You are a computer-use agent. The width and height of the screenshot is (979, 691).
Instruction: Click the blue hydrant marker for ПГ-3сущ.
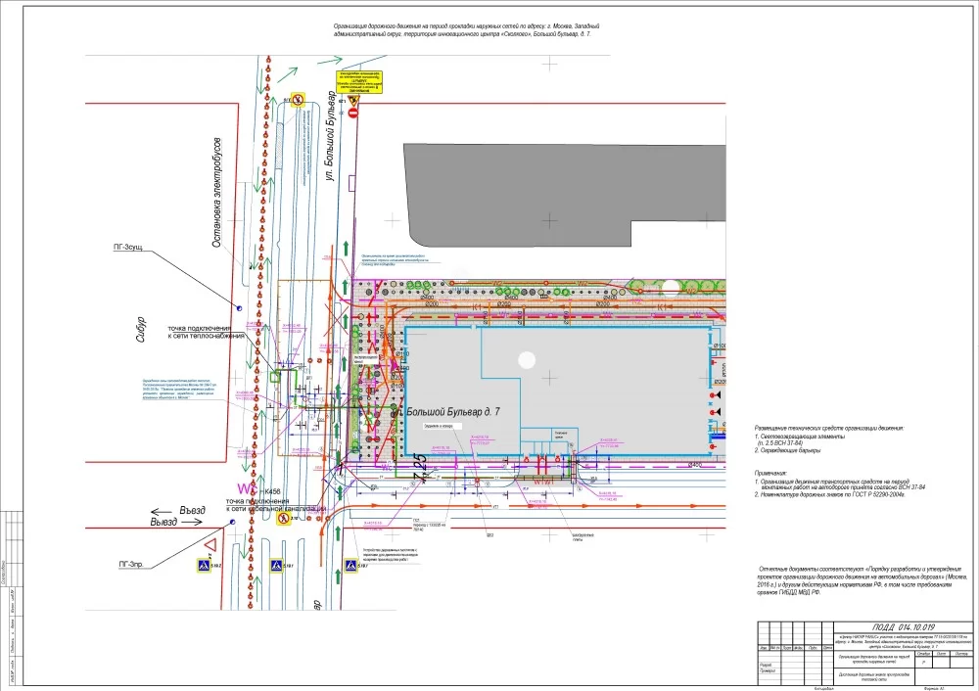click(238, 306)
